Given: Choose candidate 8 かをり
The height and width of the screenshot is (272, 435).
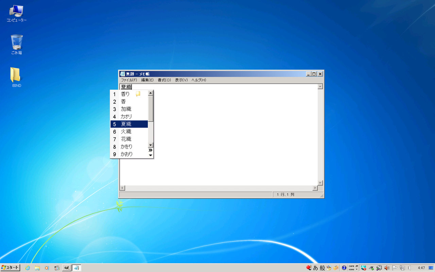Looking at the screenshot, I should pyautogui.click(x=129, y=147).
